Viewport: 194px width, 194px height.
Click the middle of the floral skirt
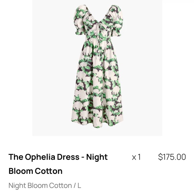pos(98,84)
